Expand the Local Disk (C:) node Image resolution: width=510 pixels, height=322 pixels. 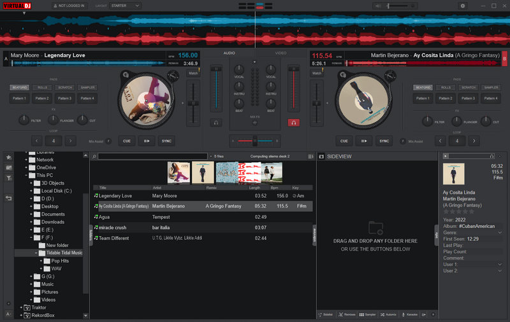[x=31, y=191]
